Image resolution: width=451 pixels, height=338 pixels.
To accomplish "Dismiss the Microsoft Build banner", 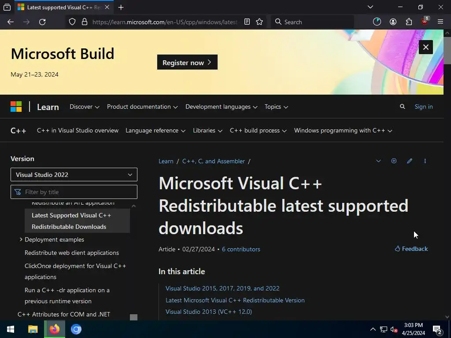I will coord(426,47).
